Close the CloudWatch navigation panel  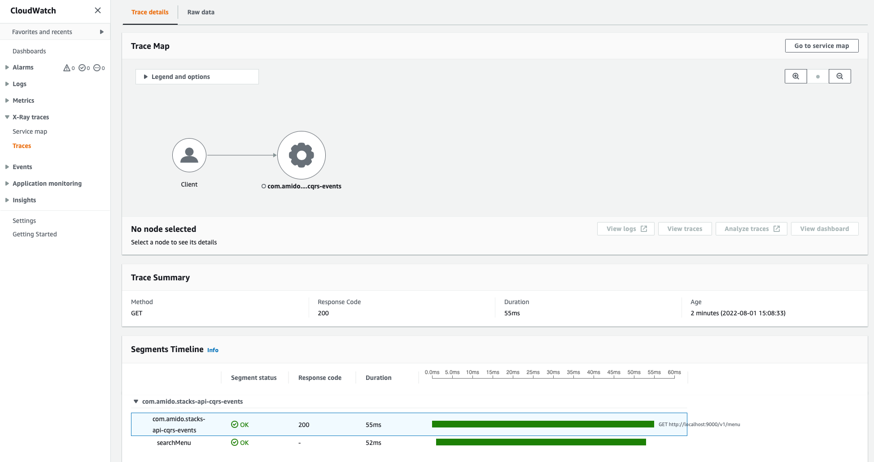click(98, 10)
